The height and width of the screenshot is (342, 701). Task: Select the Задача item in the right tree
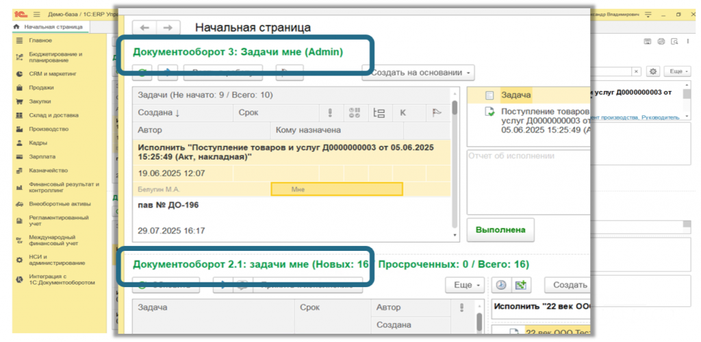click(515, 95)
